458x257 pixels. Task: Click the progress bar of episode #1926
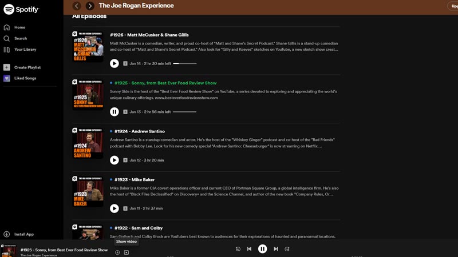pos(185,63)
